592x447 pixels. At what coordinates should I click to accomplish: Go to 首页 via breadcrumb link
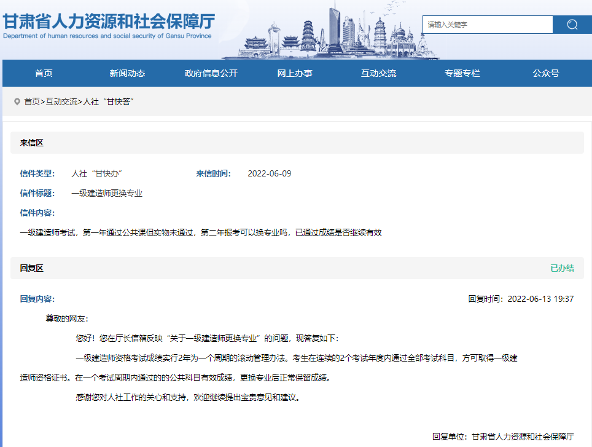coord(32,101)
